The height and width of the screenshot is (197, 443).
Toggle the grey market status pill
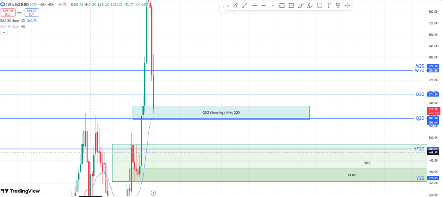tap(60, 5)
